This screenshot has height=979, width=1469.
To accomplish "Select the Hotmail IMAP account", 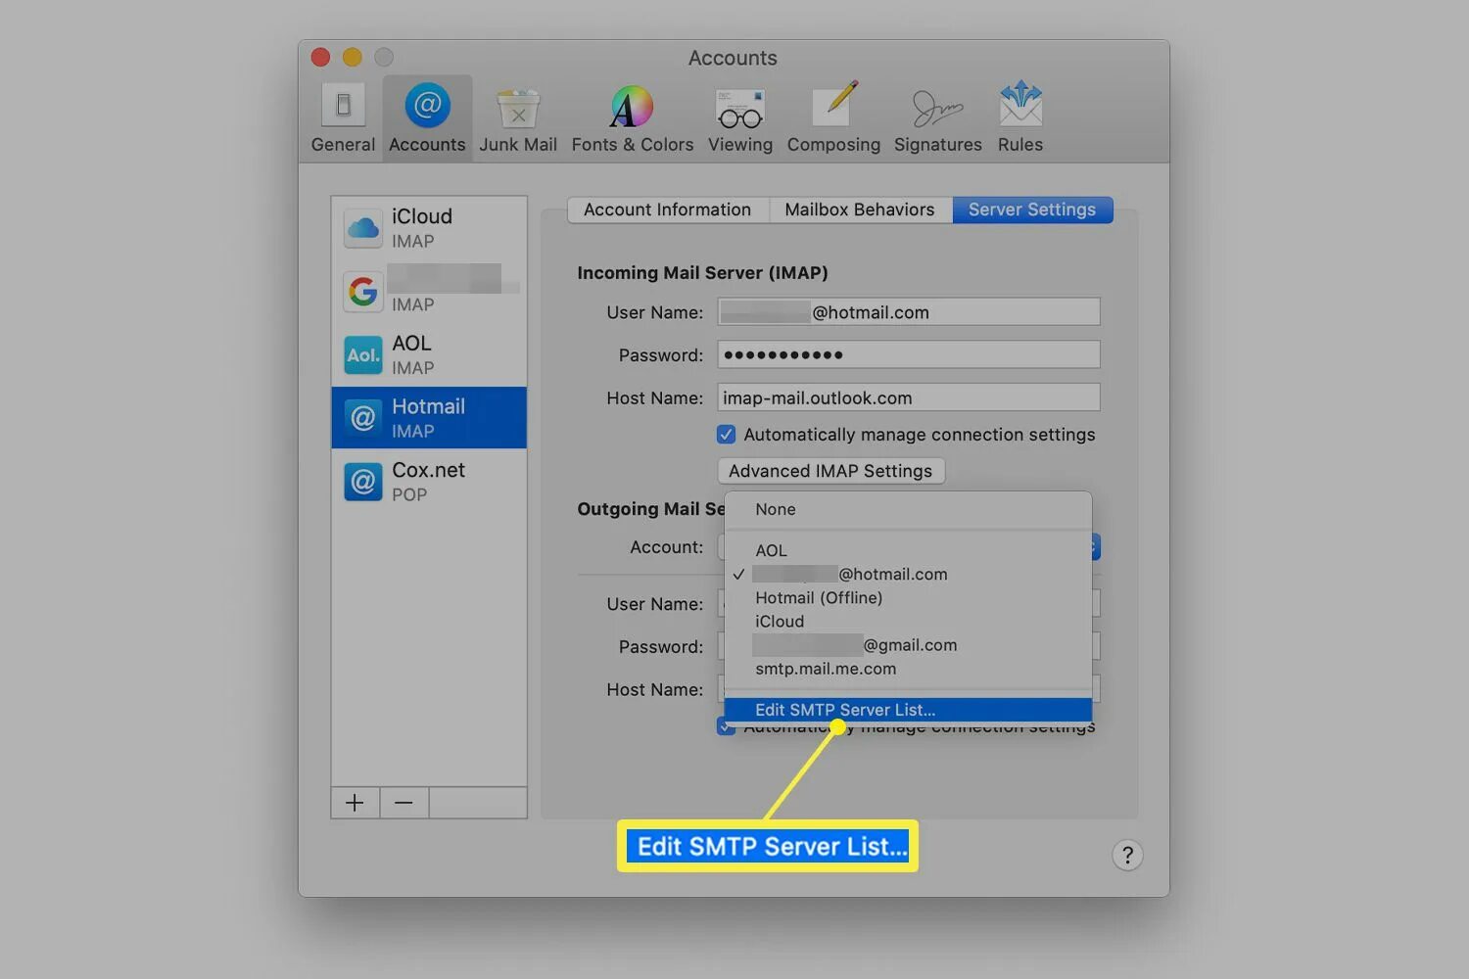I will [x=429, y=418].
